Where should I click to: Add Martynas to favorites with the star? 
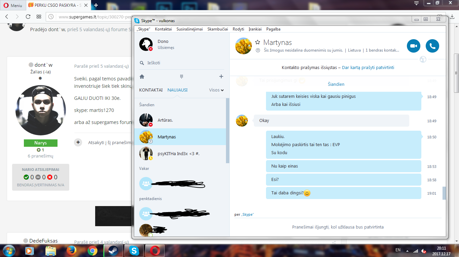click(x=258, y=42)
